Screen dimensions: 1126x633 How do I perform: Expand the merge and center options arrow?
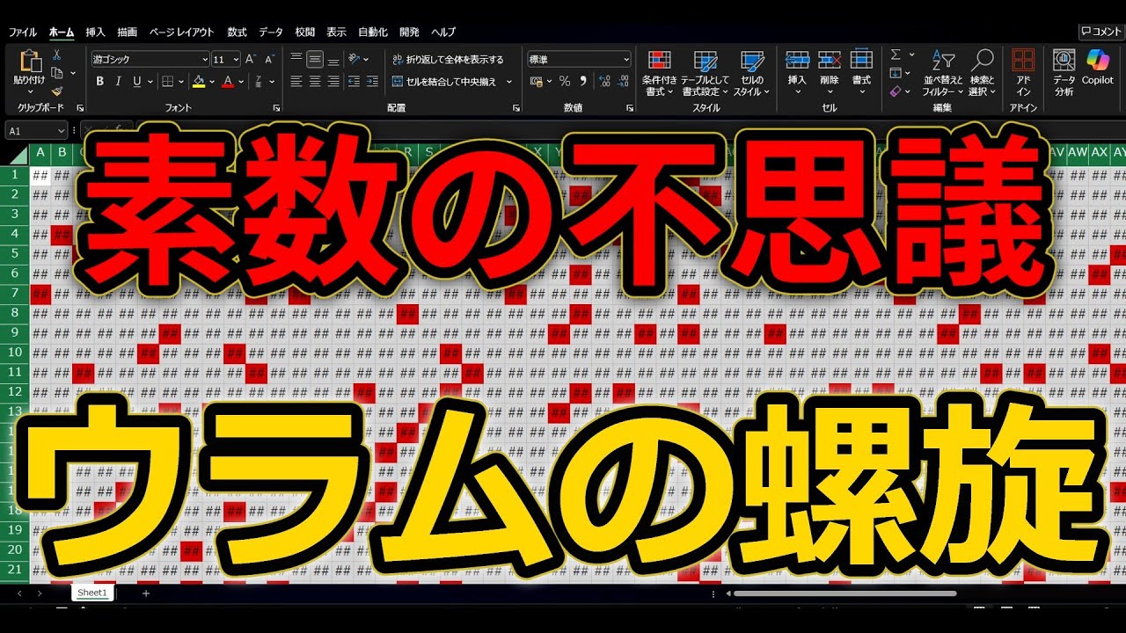click(x=508, y=82)
